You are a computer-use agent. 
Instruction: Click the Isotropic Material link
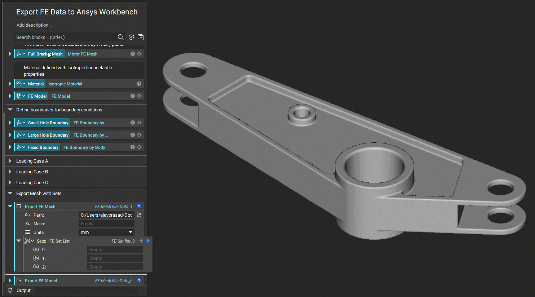[65, 84]
